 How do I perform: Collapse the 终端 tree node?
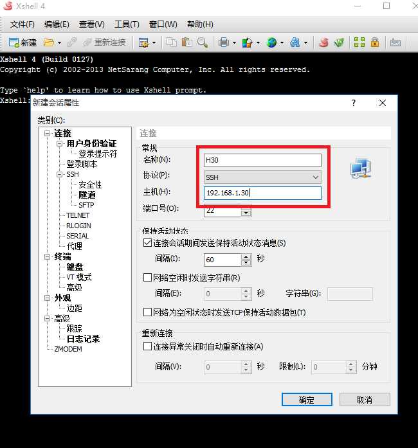[x=47, y=257]
